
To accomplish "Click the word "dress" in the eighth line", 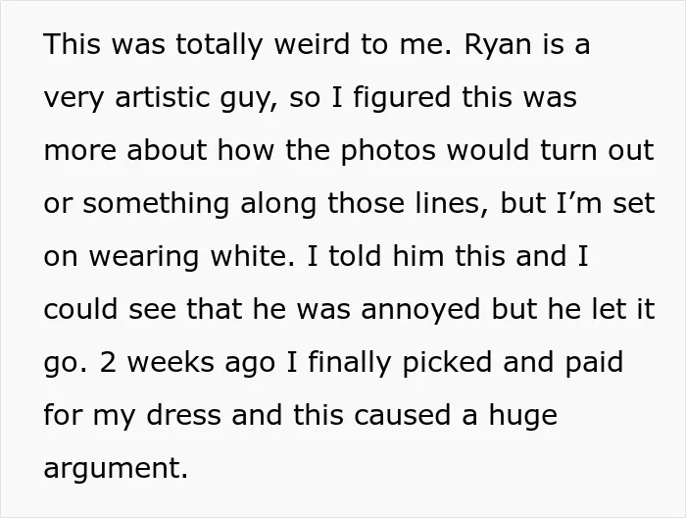I will click(184, 415).
